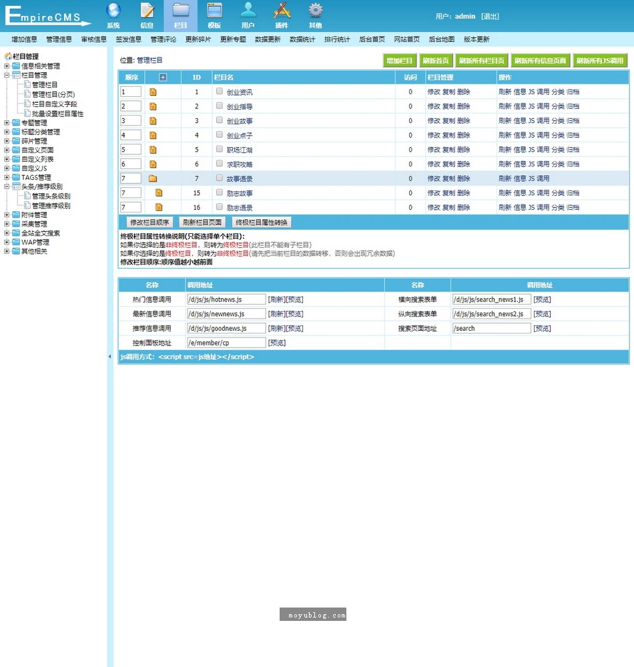Image resolution: width=634 pixels, height=667 pixels.
Task: Click the plus icon in table header
Action: point(163,78)
